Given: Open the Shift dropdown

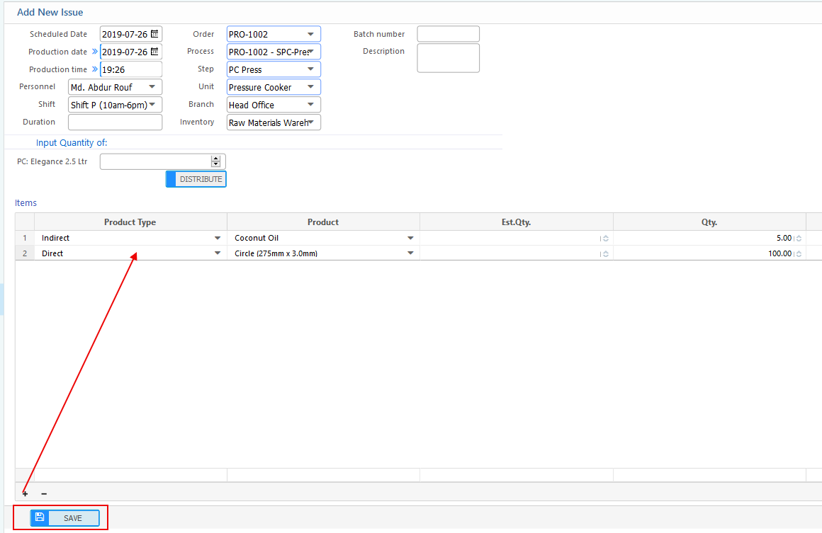Looking at the screenshot, I should click(x=152, y=105).
